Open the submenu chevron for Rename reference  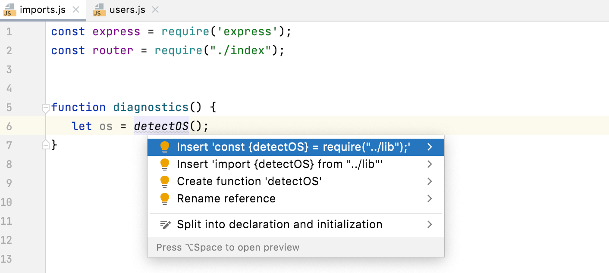pyautogui.click(x=429, y=199)
